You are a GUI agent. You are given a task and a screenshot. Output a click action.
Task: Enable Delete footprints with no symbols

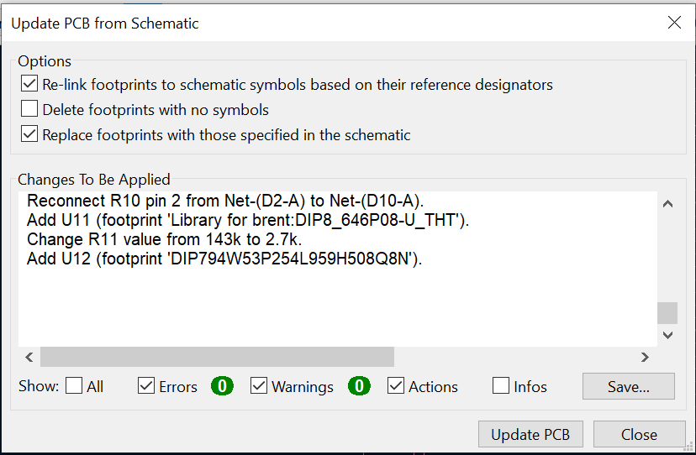pos(29,108)
